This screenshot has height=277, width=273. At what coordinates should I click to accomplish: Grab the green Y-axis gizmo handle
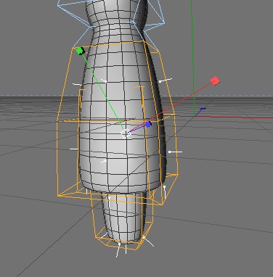(81, 51)
